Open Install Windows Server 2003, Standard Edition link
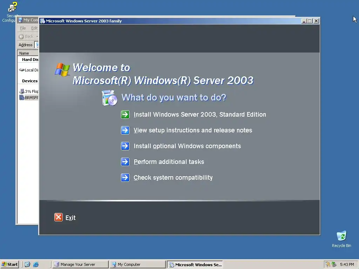Viewport: 359px width, 269px height. [199, 115]
